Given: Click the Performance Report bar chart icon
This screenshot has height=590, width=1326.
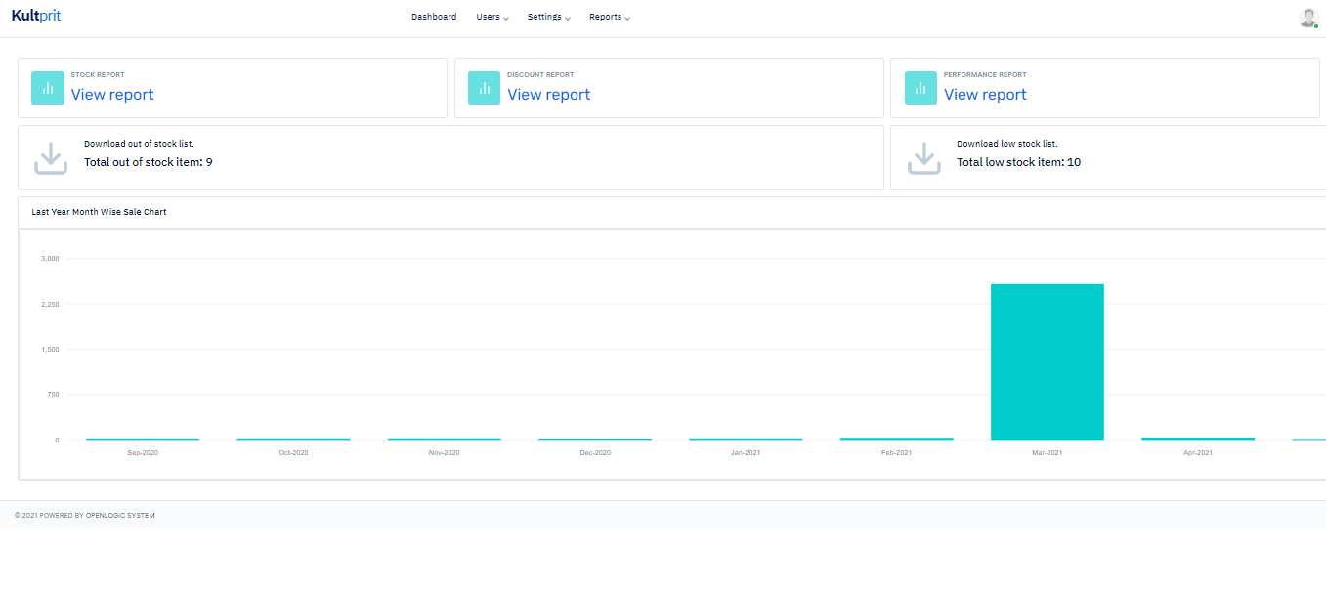Looking at the screenshot, I should pos(920,88).
